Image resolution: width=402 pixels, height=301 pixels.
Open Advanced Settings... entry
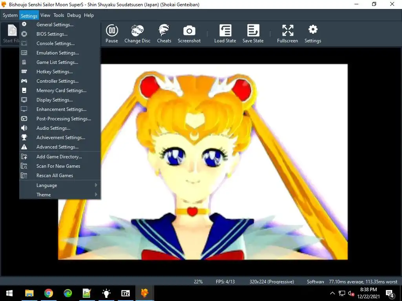point(60,147)
